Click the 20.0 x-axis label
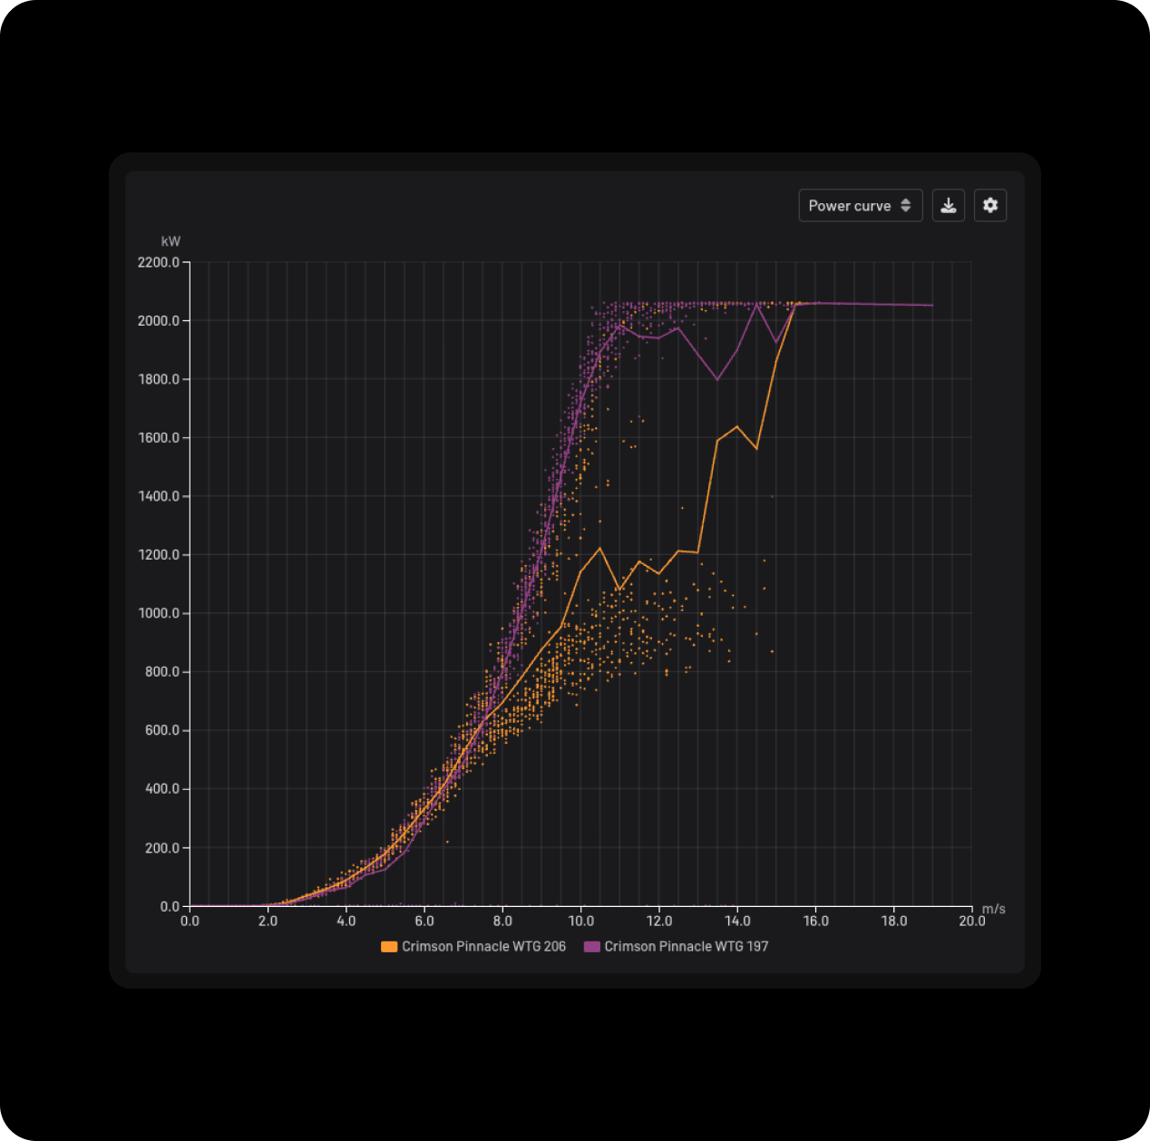Image resolution: width=1150 pixels, height=1141 pixels. (972, 921)
